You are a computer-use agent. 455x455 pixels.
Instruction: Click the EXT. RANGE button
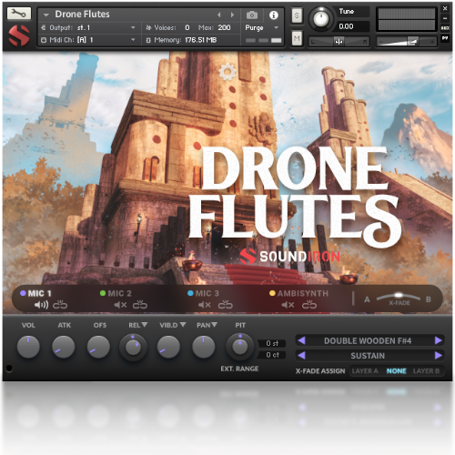(239, 369)
